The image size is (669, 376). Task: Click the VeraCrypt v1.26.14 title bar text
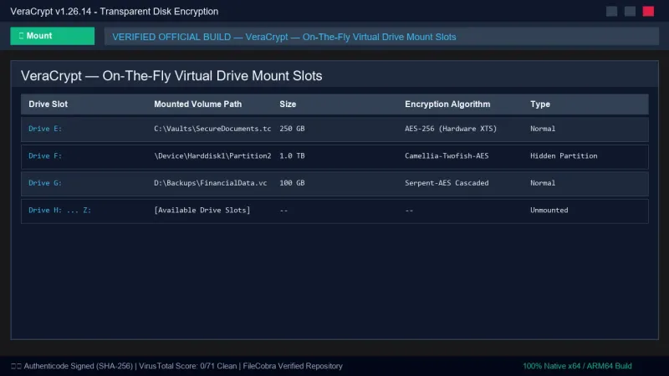[115, 12]
